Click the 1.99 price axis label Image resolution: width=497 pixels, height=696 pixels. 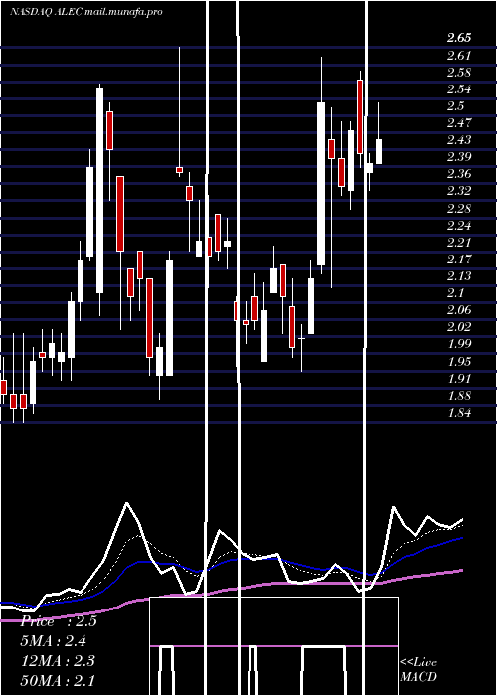click(459, 344)
